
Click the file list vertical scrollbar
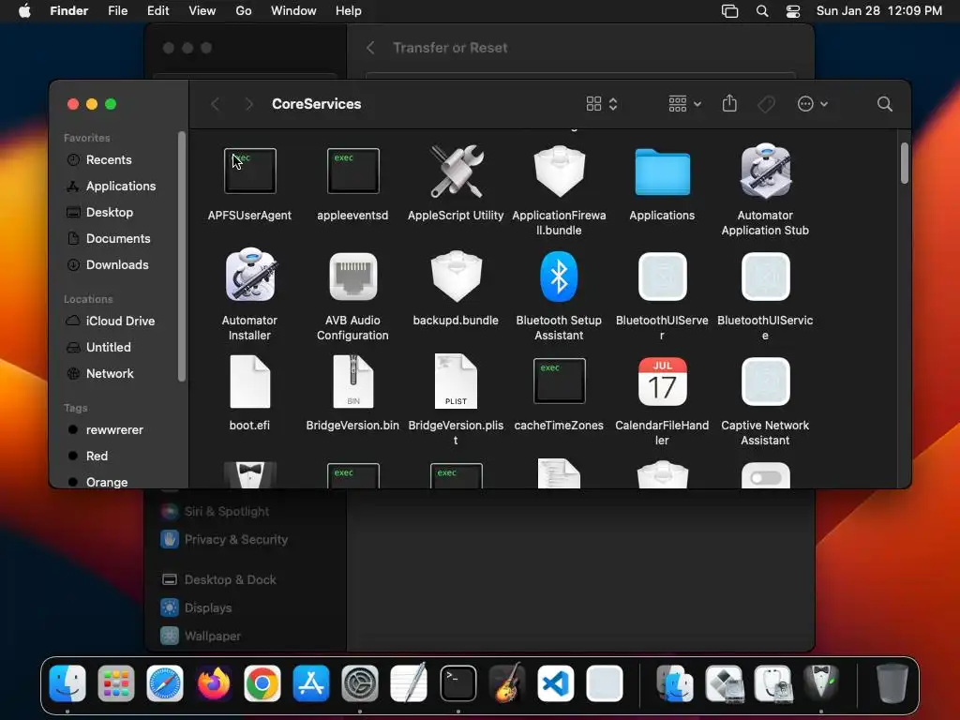coord(905,163)
